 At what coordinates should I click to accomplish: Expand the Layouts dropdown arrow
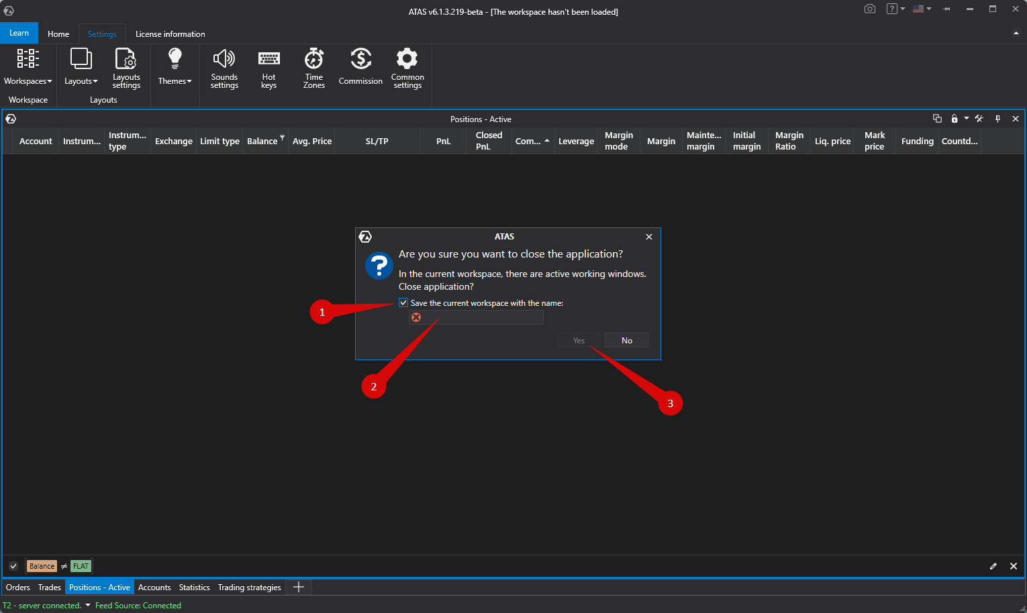pyautogui.click(x=95, y=81)
